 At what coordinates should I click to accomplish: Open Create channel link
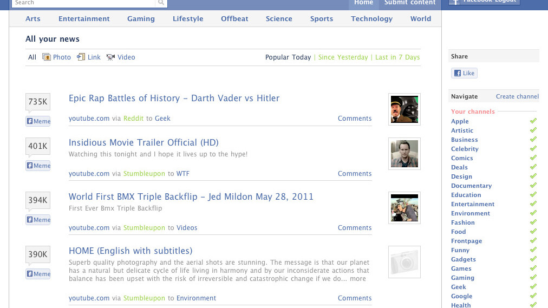coord(517,96)
